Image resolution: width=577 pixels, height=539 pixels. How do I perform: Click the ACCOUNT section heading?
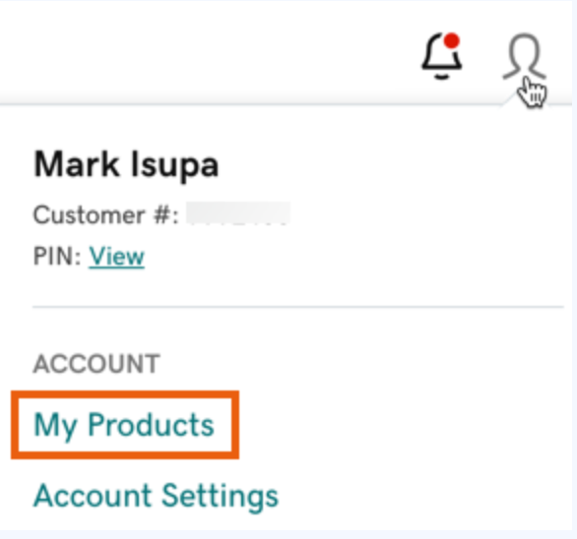point(96,364)
